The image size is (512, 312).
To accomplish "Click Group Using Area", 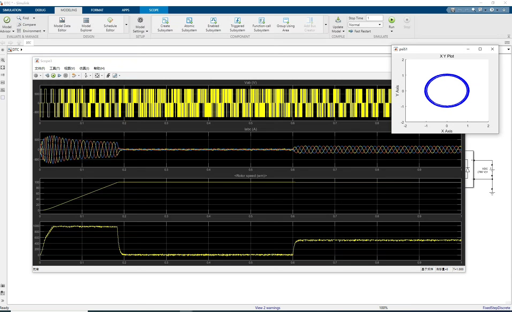I will [286, 24].
